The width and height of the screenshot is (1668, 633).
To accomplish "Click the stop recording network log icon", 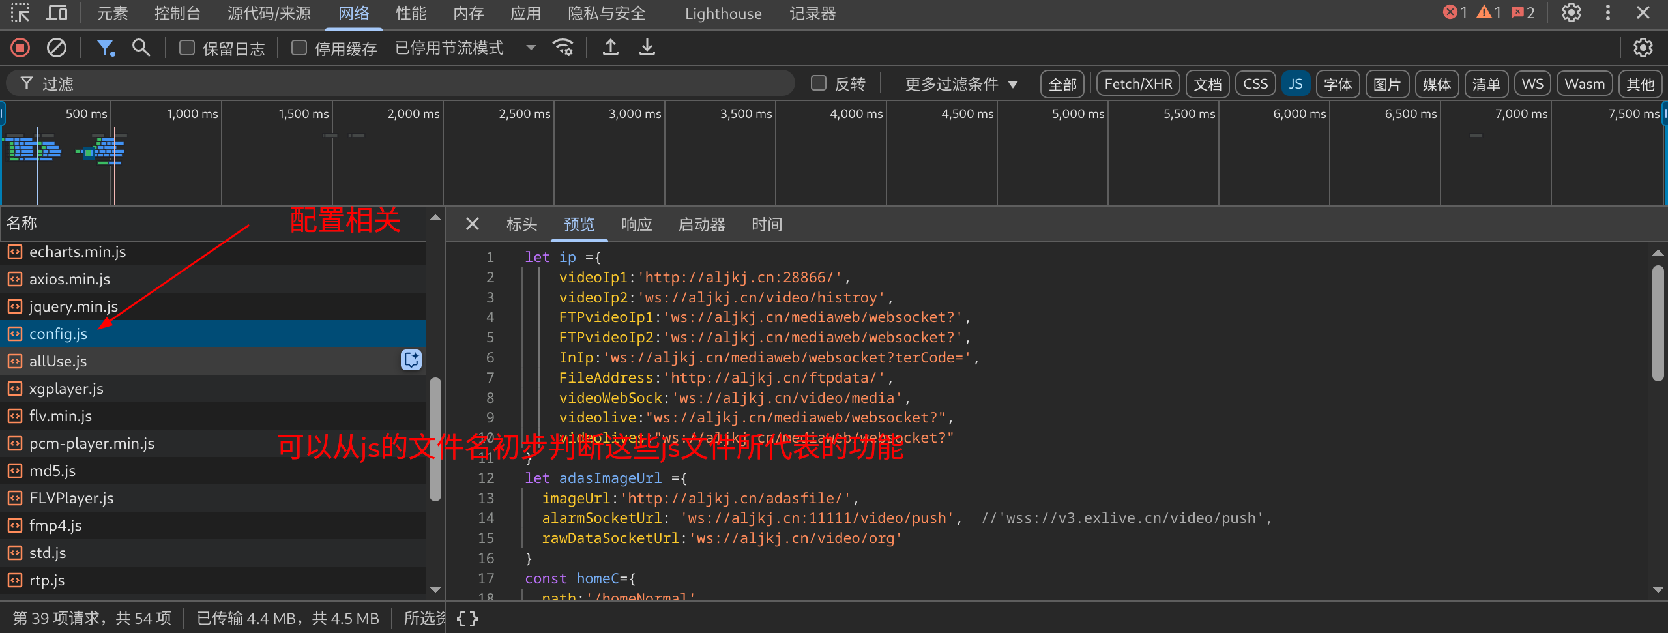I will pyautogui.click(x=20, y=48).
